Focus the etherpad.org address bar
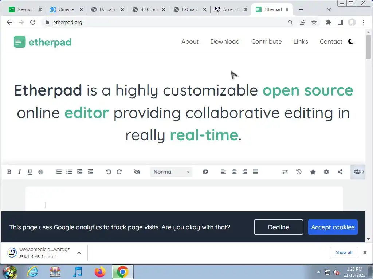The width and height of the screenshot is (373, 279). coord(164,22)
